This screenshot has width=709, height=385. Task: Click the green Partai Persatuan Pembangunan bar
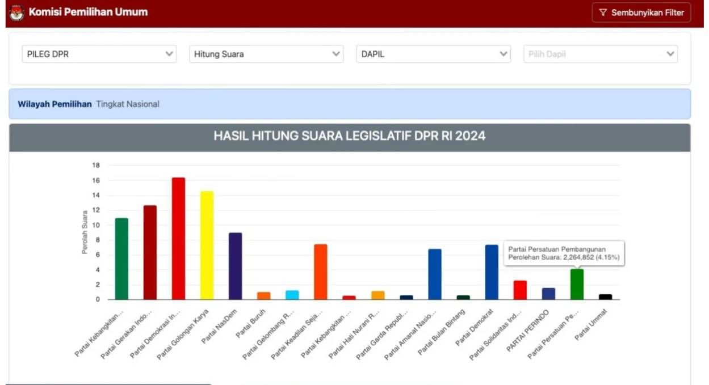[577, 284]
